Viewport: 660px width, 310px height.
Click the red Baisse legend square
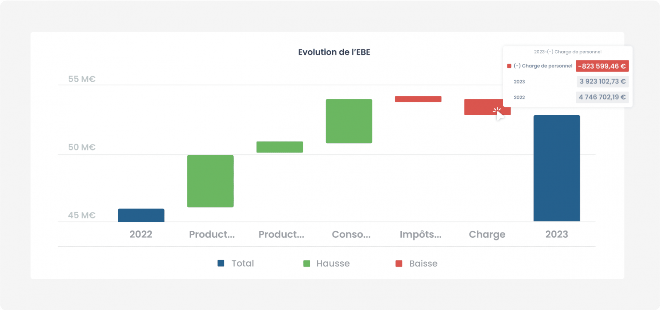(399, 264)
